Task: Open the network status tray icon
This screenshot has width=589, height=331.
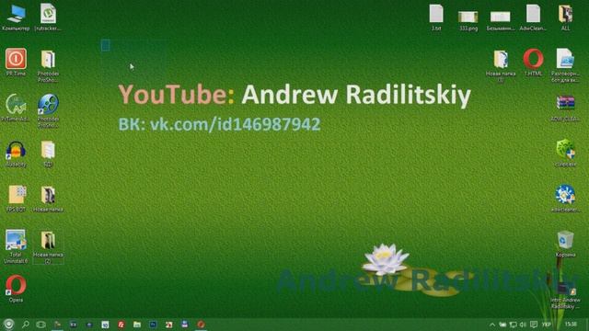Action: 514,325
